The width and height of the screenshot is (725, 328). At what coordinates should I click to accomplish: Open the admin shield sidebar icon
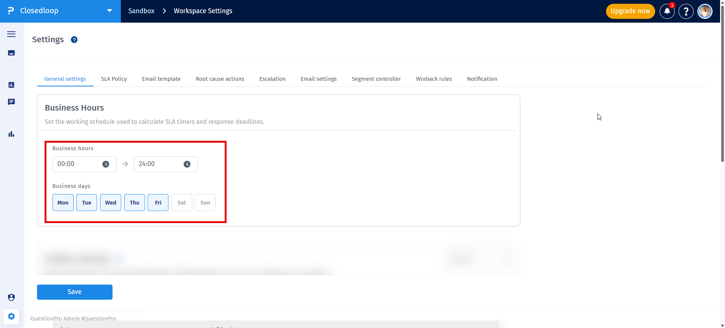[x=11, y=297]
